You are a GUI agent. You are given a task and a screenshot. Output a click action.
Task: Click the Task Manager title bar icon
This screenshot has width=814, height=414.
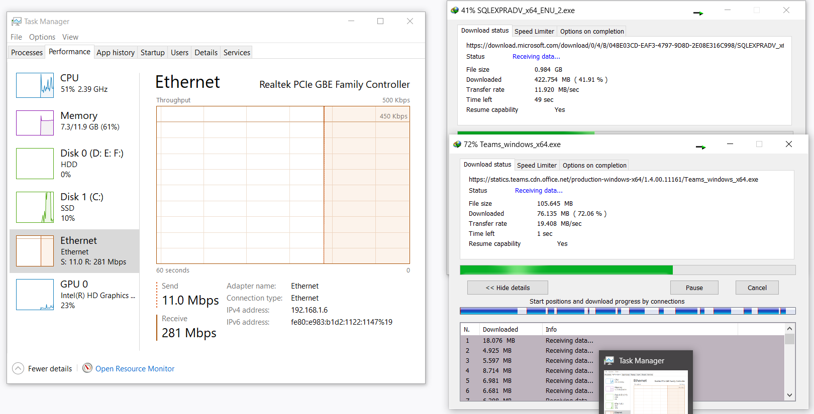click(x=17, y=21)
